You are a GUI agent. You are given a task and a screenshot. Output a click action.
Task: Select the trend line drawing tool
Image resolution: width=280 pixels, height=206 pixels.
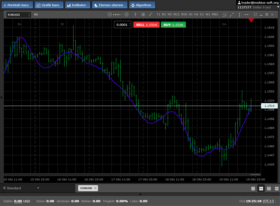[232, 15]
